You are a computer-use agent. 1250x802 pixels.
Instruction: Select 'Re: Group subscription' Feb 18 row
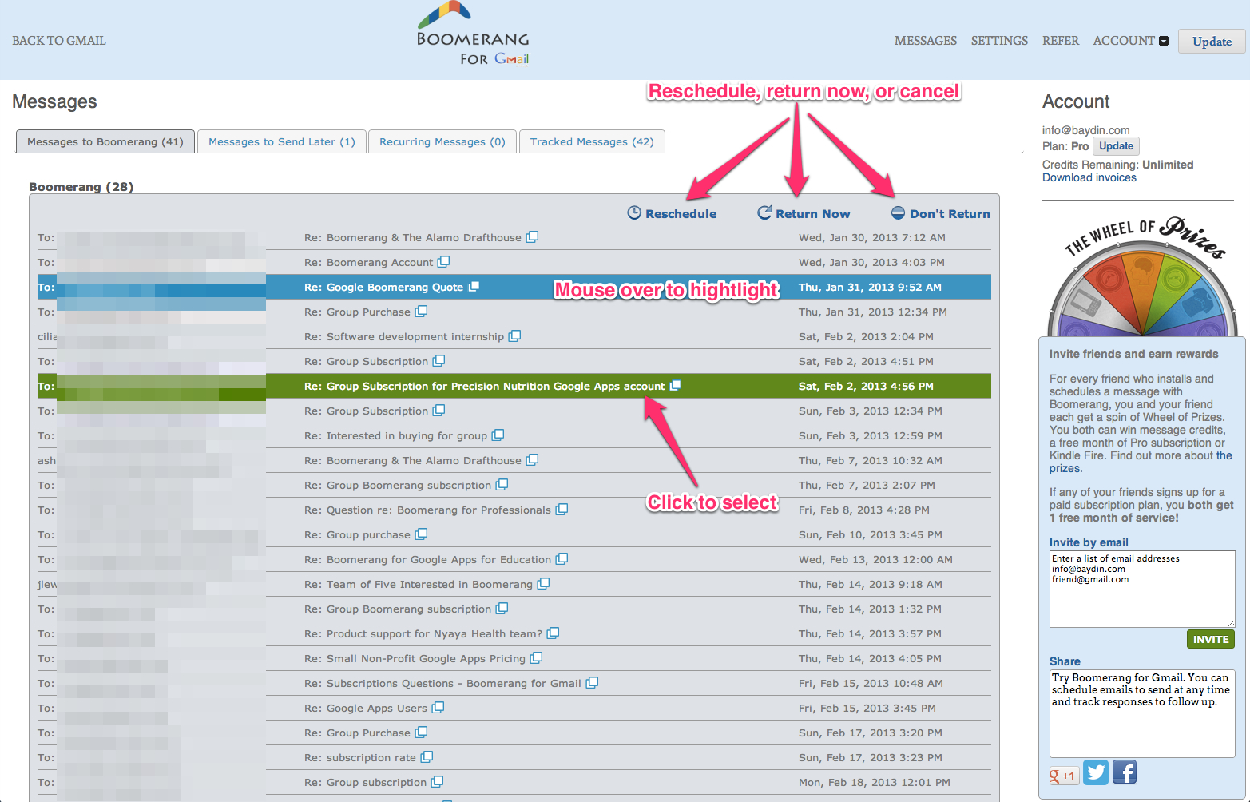[514, 782]
